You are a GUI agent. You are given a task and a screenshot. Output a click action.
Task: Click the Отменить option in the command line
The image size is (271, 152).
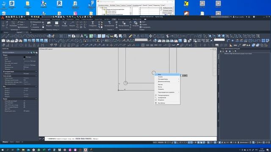coord(88,138)
